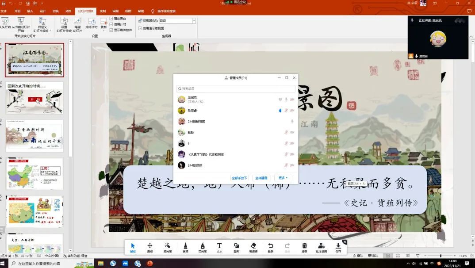Pick the highlighter (荧光笔) annotation tool
The width and height of the screenshot is (475, 268).
(202, 246)
